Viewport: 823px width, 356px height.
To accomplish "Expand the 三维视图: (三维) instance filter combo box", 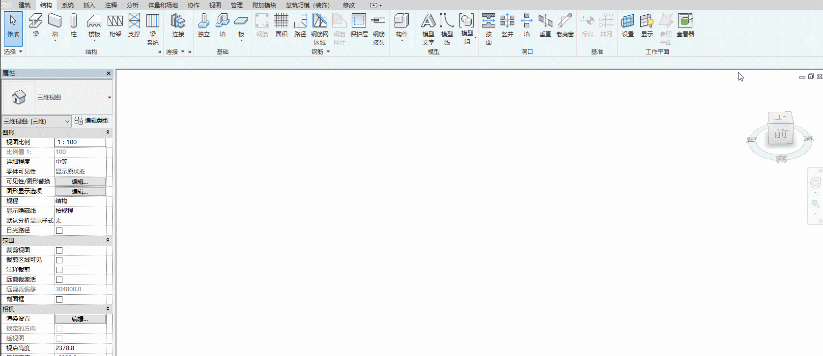I will (37, 121).
